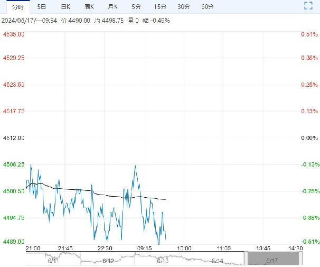Click the blue price peak near 09:15

(136, 166)
